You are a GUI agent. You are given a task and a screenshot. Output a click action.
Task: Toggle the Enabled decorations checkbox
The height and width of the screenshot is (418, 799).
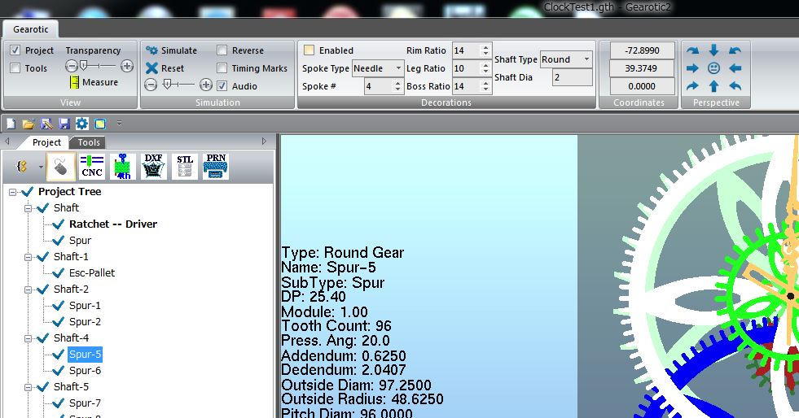point(310,50)
